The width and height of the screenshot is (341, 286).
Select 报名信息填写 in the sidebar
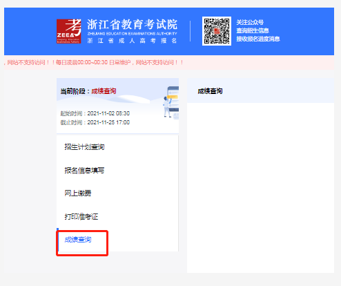tap(84, 171)
